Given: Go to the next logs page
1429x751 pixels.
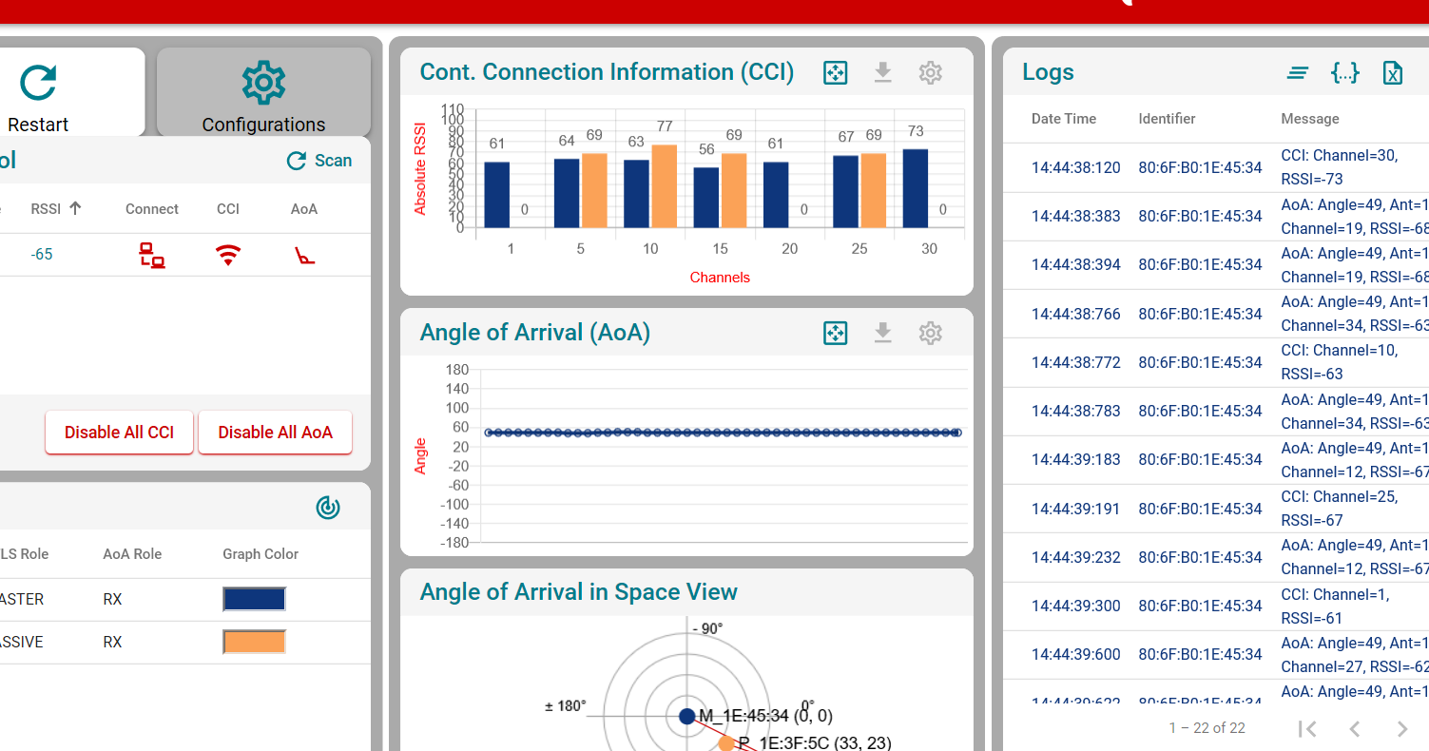Looking at the screenshot, I should [1402, 728].
